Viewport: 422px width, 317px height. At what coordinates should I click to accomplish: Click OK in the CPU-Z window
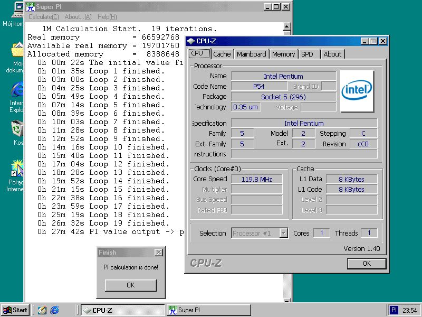click(367, 263)
